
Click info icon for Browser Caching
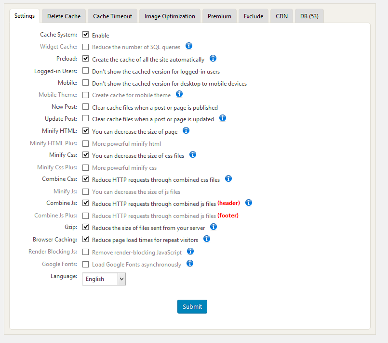(x=207, y=239)
